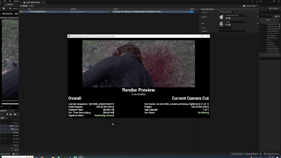Click the Outliner add folder icon
Screen dimensions: 281x158
(276, 16)
